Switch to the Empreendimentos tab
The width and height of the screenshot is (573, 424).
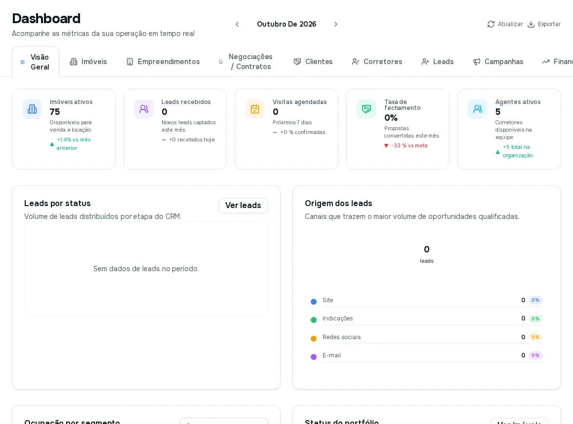(x=163, y=62)
